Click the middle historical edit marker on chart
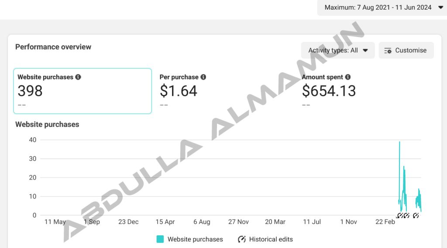447x248 pixels. point(406,215)
